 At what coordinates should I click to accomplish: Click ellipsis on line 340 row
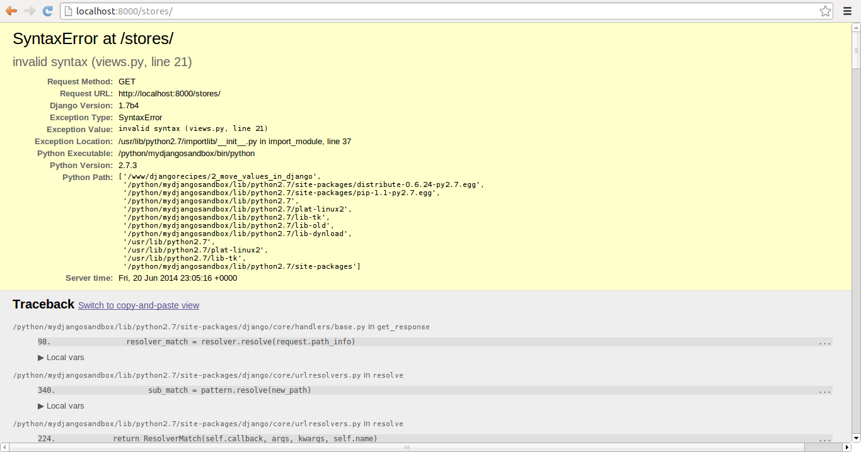(x=824, y=391)
